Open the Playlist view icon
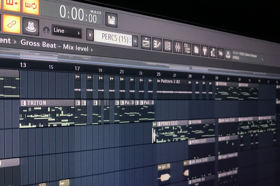The image size is (280, 186). click(x=146, y=43)
